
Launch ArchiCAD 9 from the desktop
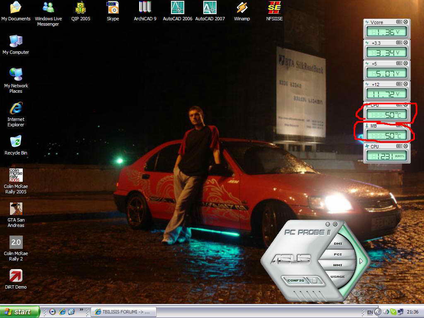[x=145, y=8]
